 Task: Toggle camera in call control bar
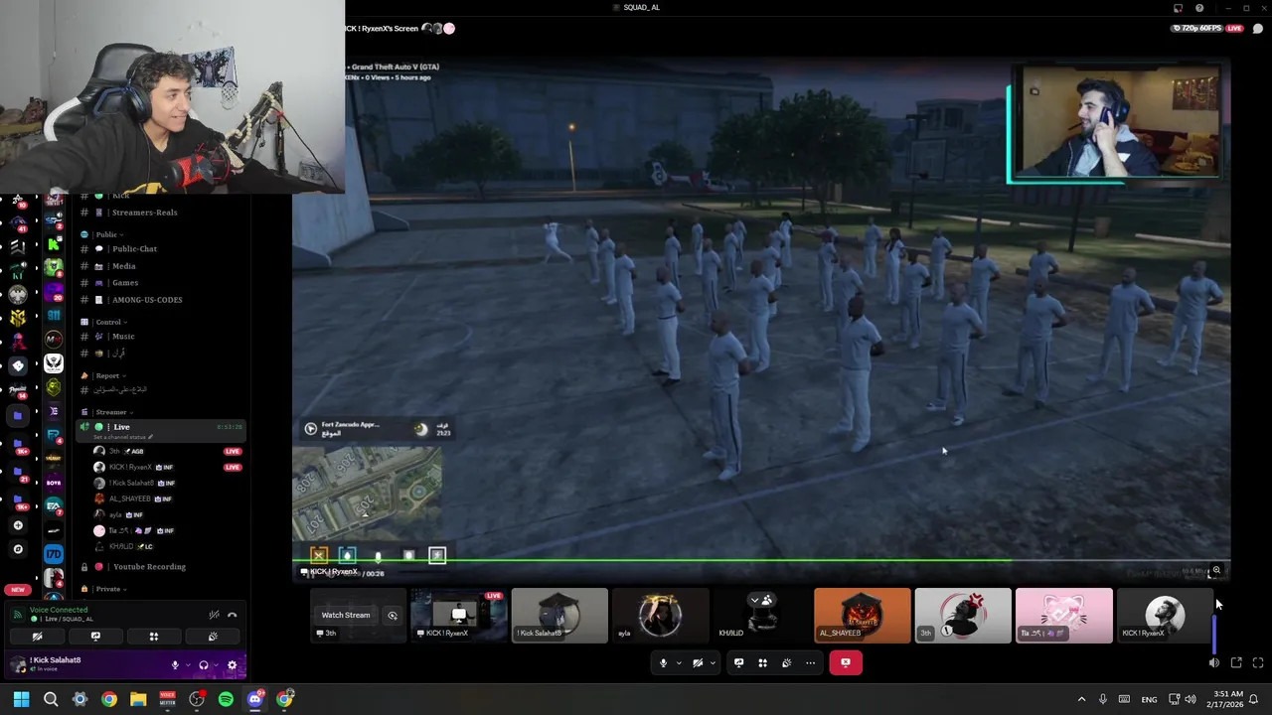(698, 663)
